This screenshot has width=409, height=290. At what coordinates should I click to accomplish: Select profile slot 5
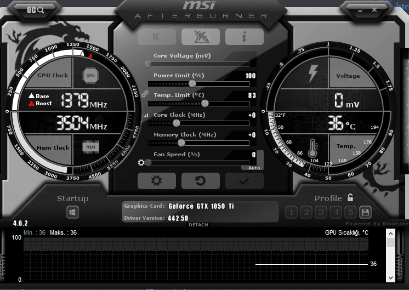point(351,212)
